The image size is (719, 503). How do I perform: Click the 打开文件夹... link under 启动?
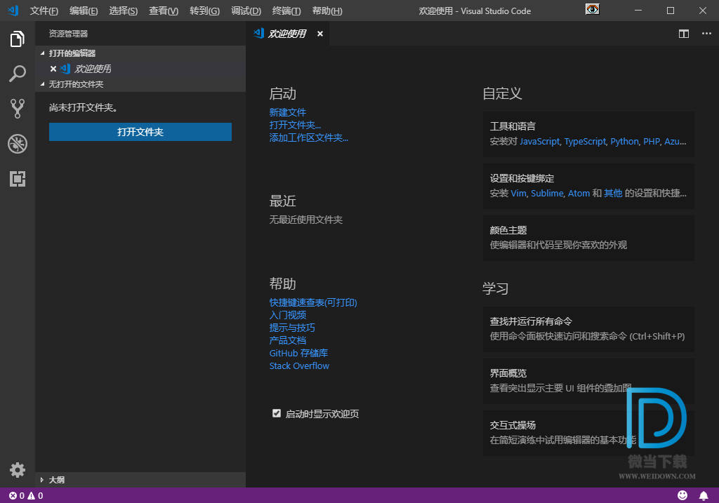[x=295, y=125]
